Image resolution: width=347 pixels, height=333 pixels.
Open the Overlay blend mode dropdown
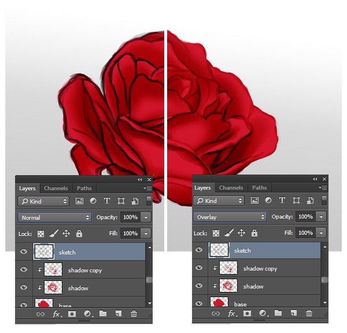[230, 217]
